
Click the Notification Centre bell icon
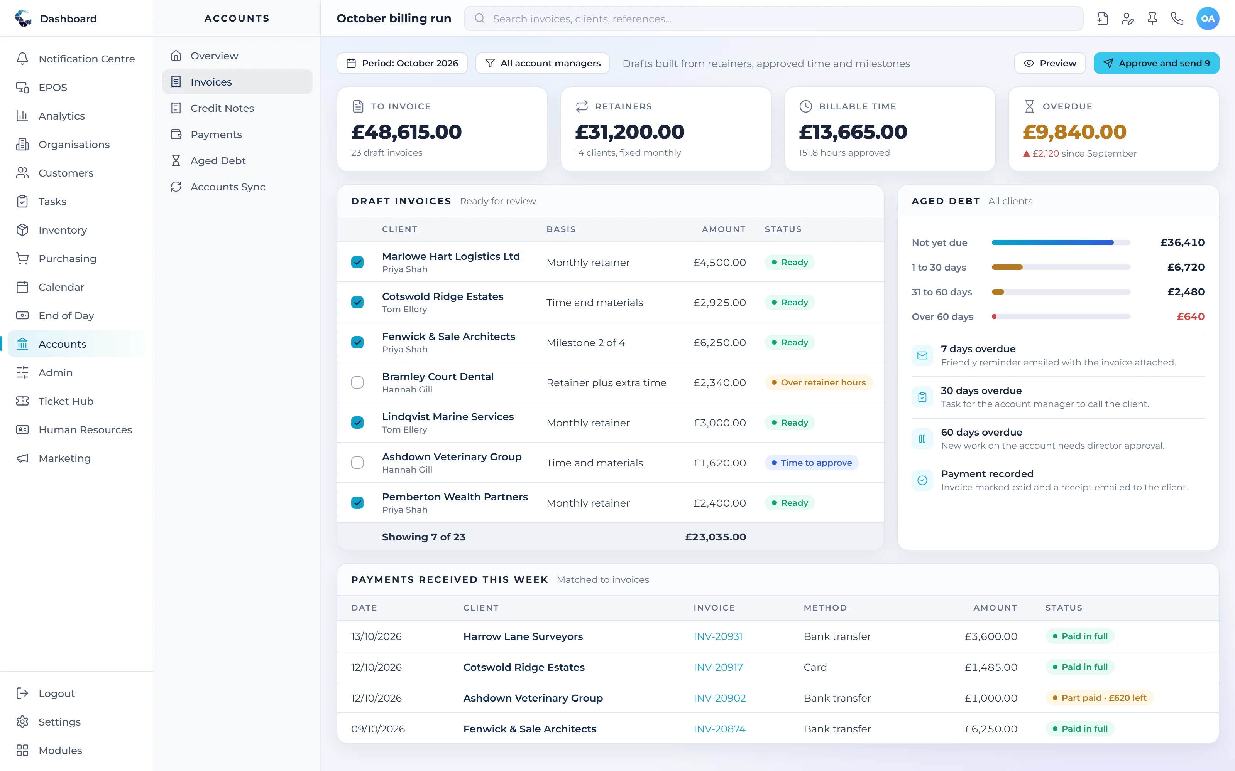(22, 59)
